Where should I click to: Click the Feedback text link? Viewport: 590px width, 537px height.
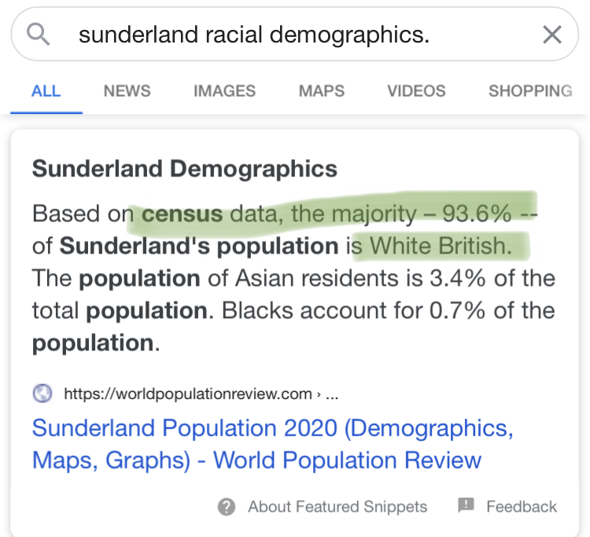pyautogui.click(x=521, y=506)
